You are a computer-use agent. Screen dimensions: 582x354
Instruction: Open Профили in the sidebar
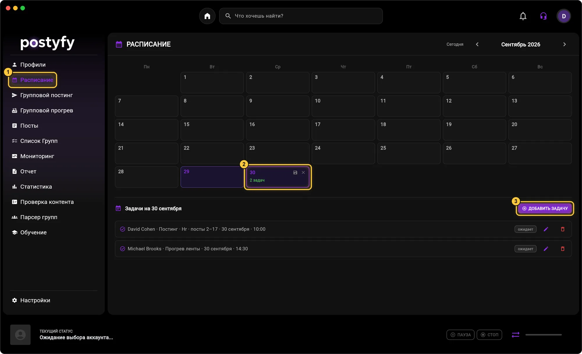coord(33,65)
